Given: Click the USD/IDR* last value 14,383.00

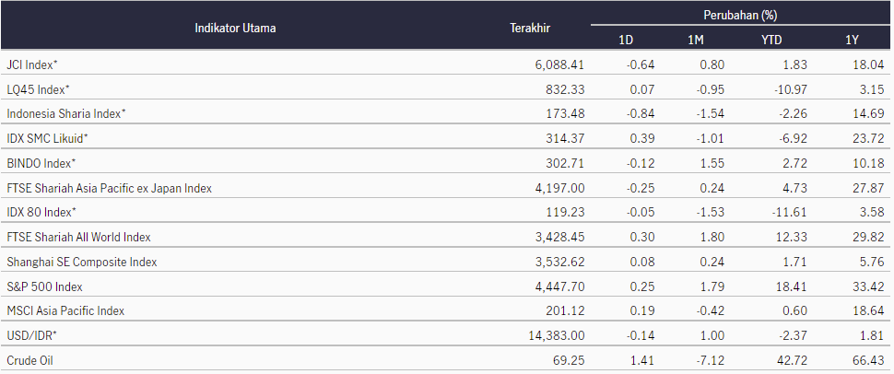Looking at the screenshot, I should coord(557,336).
